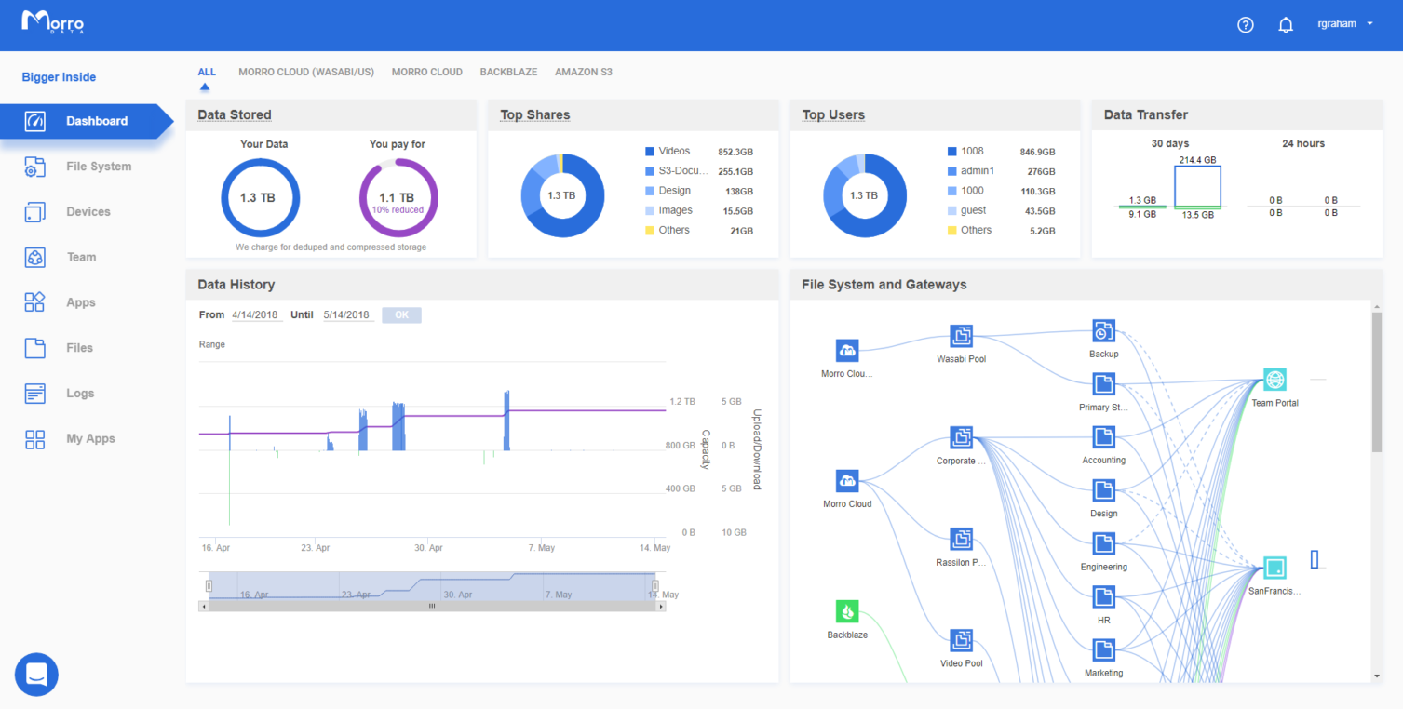Click the My Apps grid icon
Screen dimensions: 1403x709
[34, 439]
